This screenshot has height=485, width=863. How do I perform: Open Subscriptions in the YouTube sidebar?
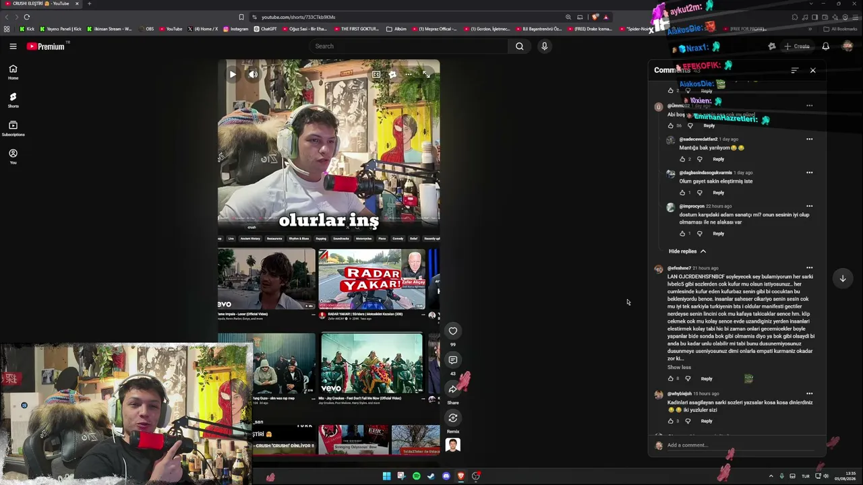(13, 129)
